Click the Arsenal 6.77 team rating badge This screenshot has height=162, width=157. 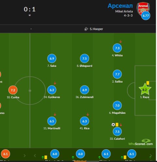click(x=146, y=16)
